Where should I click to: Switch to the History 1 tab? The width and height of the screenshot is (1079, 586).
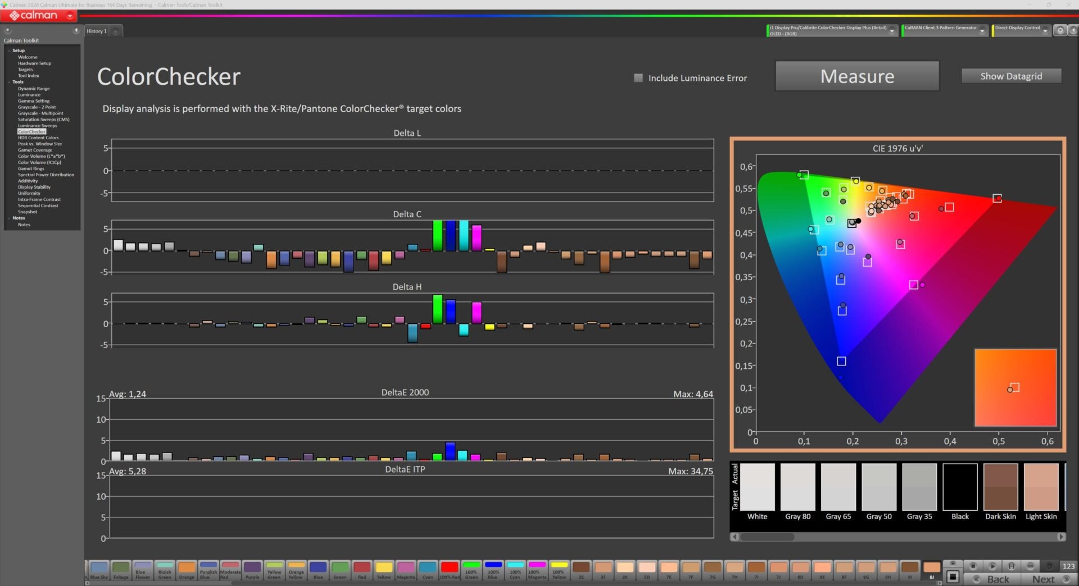point(97,31)
